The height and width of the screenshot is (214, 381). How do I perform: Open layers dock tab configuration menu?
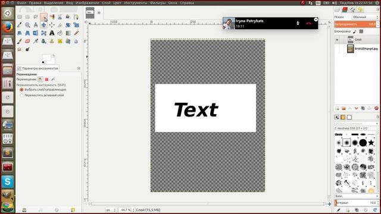pos(378,10)
